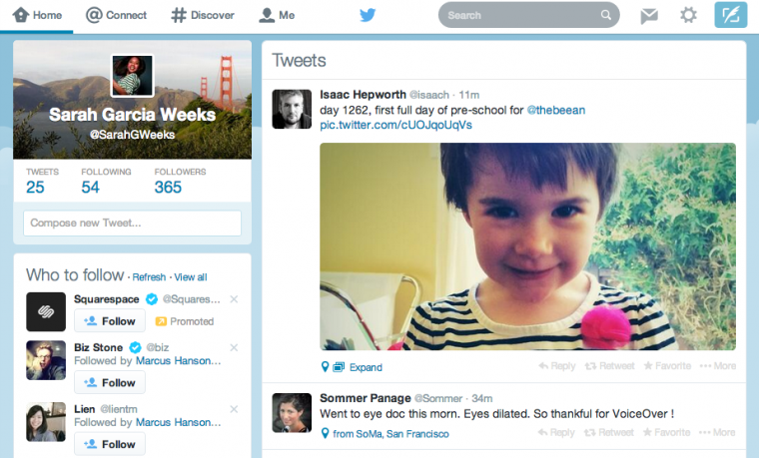759x458 pixels.
Task: Favorite Isaac Hepworth's tweet
Action: [667, 366]
